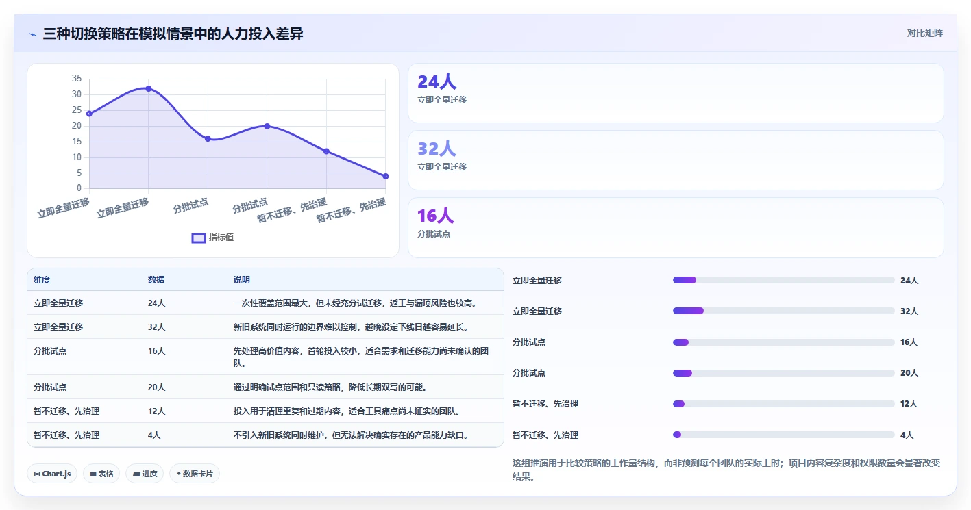Toggle the 指标值 legend label

pos(221,238)
